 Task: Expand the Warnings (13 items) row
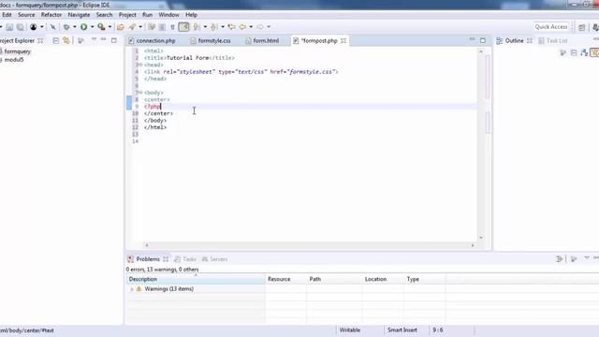(132, 289)
